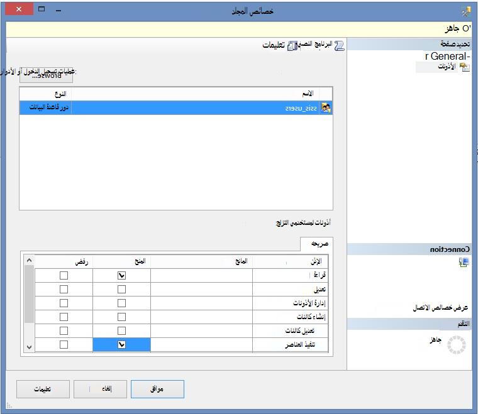Select the تعديل permission name

click(x=320, y=289)
